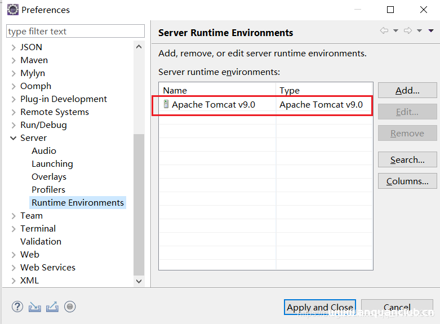
Task: Open the view menu dropdown triangle
Action: click(x=431, y=31)
